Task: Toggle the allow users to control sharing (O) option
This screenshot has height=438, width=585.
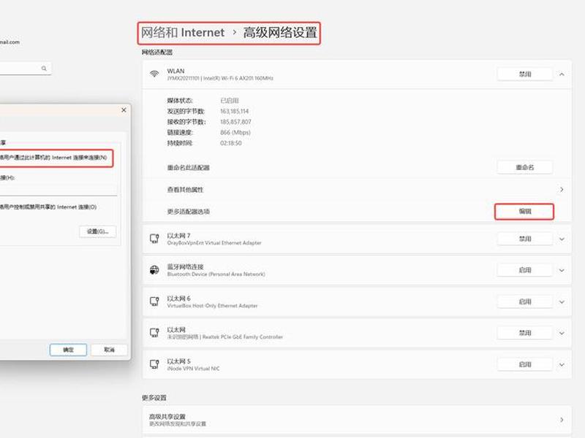Action: 48,207
